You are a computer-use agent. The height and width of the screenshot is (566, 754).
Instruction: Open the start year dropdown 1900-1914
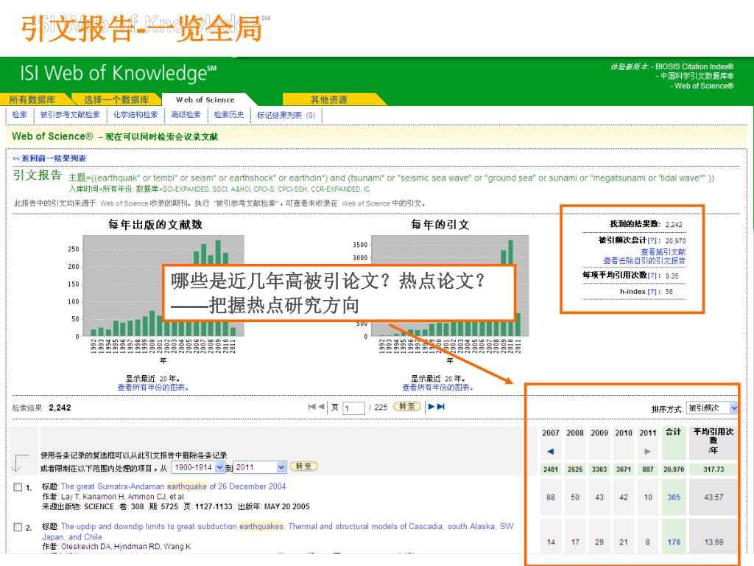[x=198, y=467]
